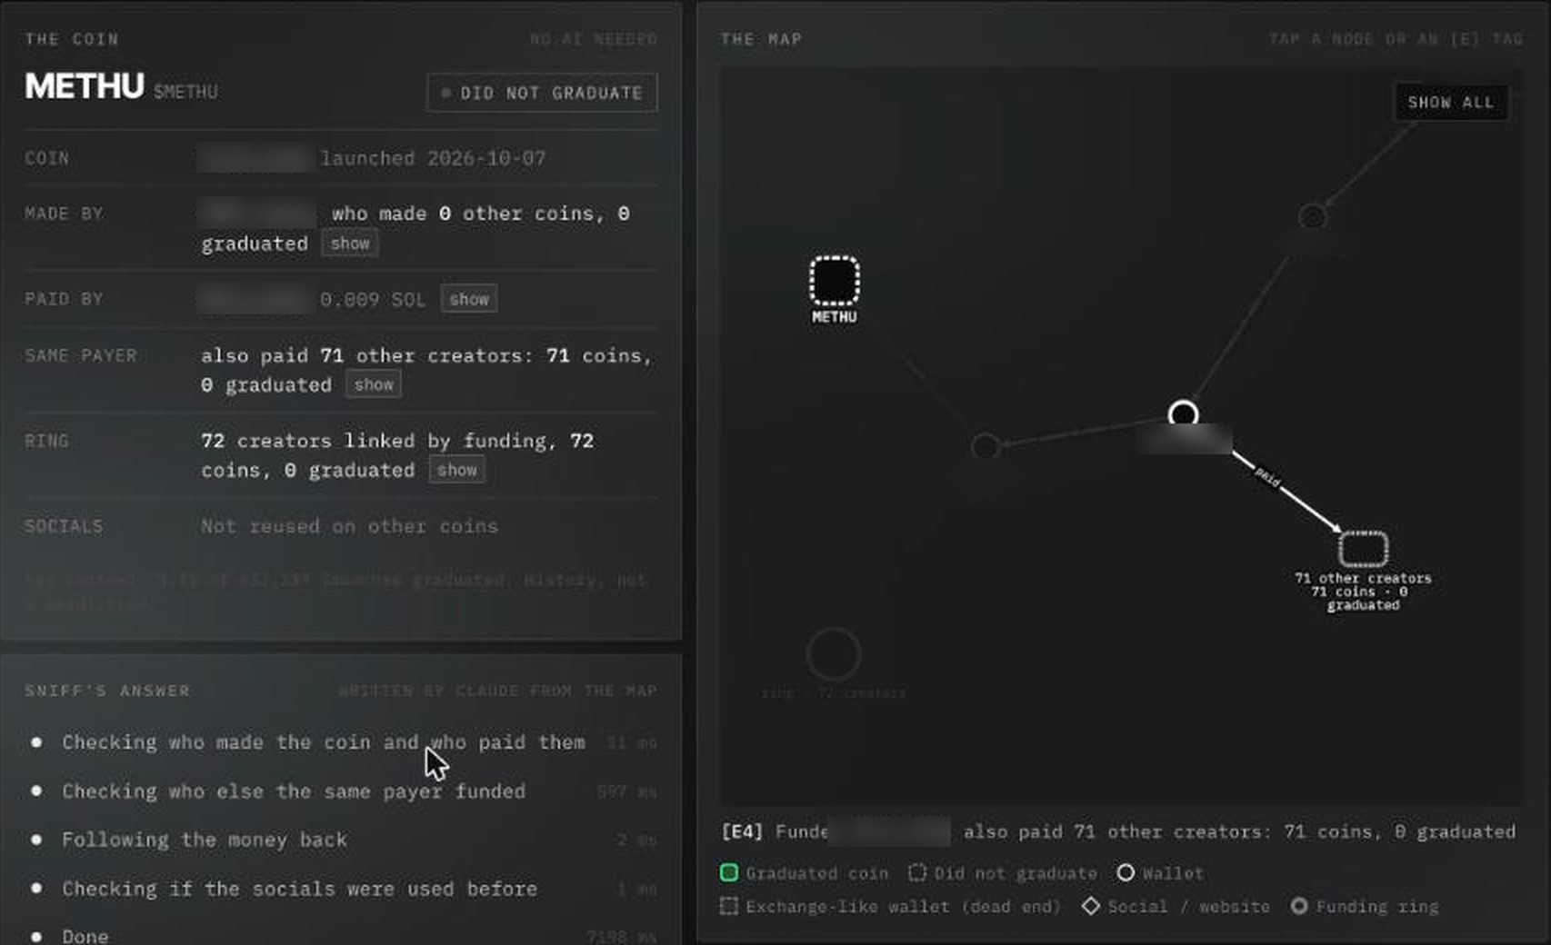Click the DID NOT GRADUATE status badge
This screenshot has height=945, width=1551.
[x=542, y=93]
